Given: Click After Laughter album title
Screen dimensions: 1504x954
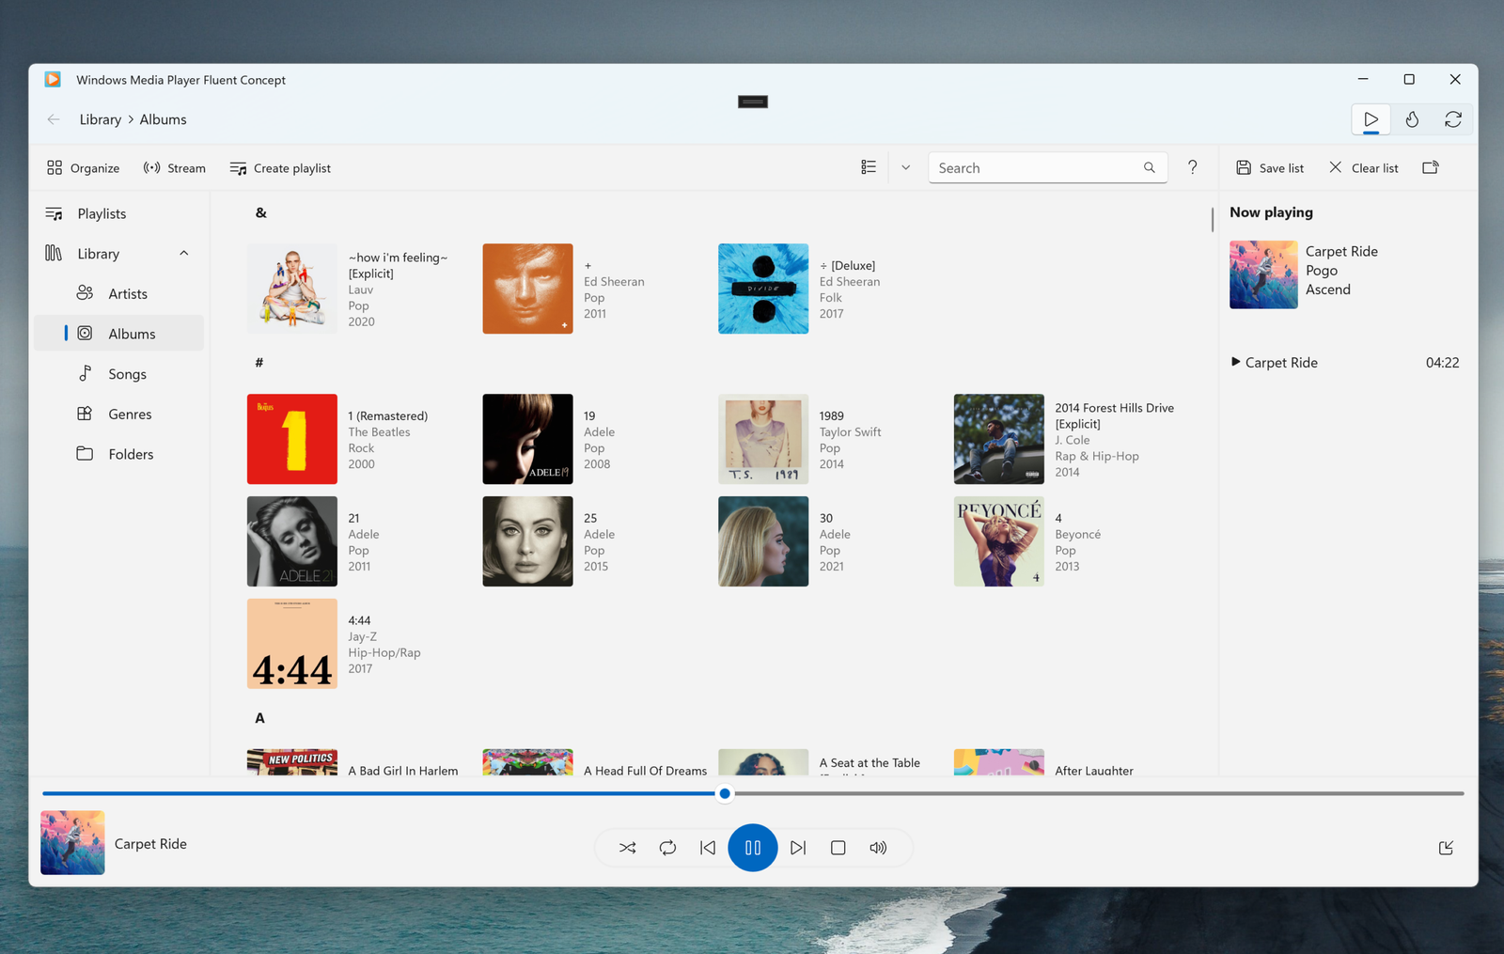Looking at the screenshot, I should 1094,770.
